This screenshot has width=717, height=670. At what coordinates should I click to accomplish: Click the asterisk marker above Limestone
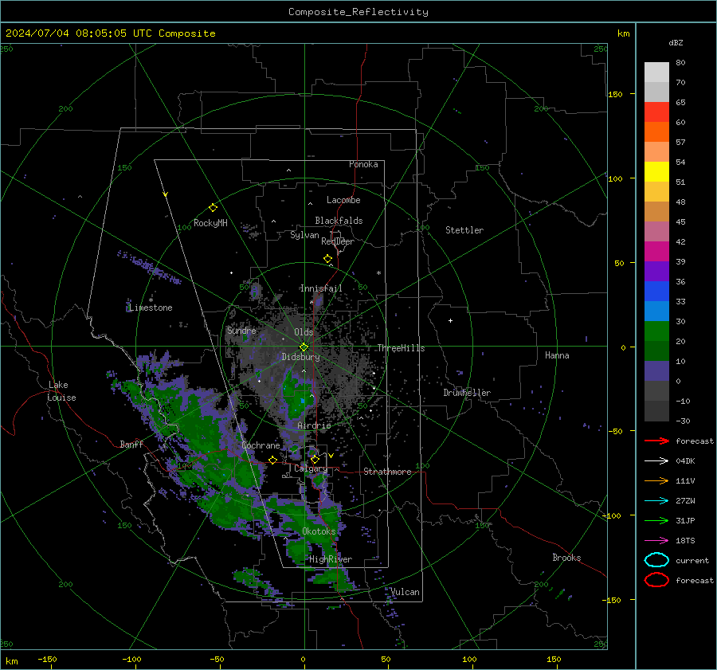151,300
